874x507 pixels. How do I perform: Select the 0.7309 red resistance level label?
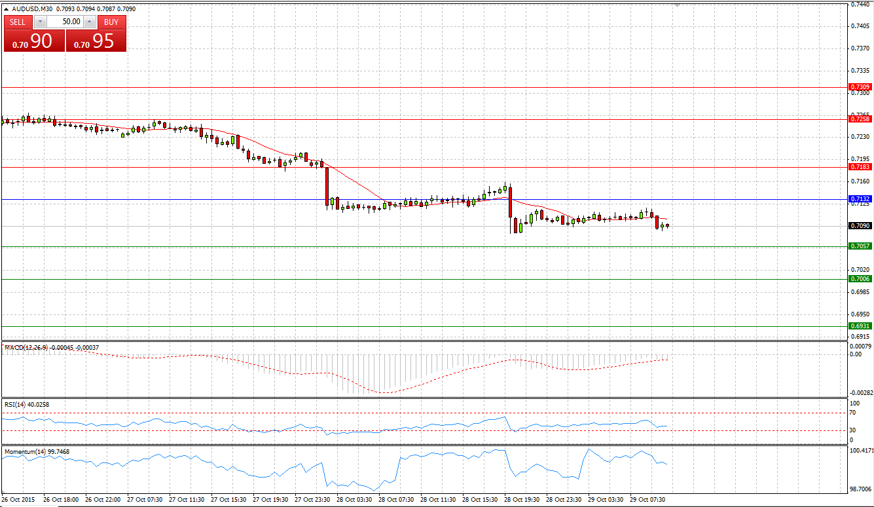point(860,87)
